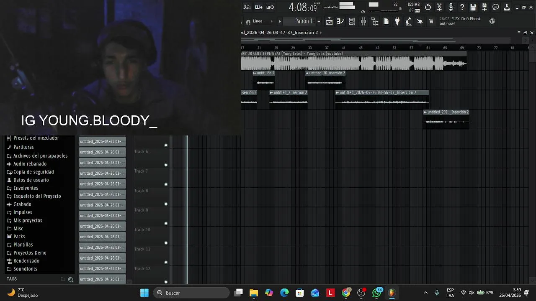The height and width of the screenshot is (301, 536).
Task: Expand the Envolventes folder
Action: (22, 188)
